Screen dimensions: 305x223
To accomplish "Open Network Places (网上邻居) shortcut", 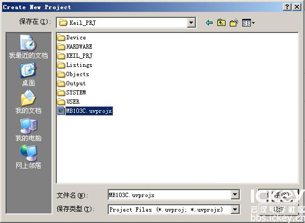I will pyautogui.click(x=29, y=157).
